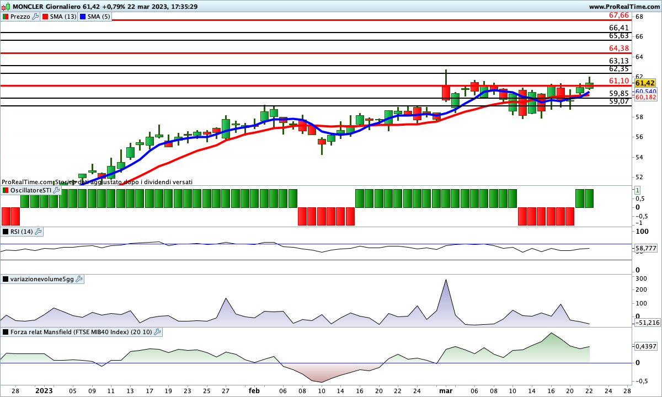Image resolution: width=662 pixels, height=397 pixels.
Task: Select the variazionevolume5gg indicator label
Action: (42, 279)
